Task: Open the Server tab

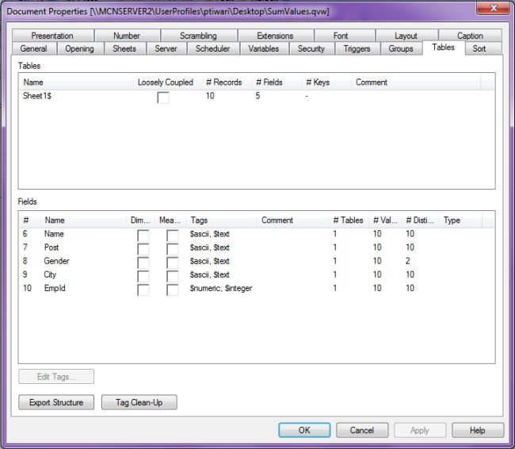Action: [x=166, y=48]
